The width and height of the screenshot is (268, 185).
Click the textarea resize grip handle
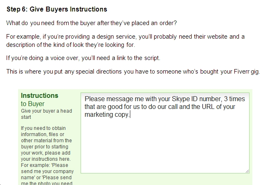(247, 171)
